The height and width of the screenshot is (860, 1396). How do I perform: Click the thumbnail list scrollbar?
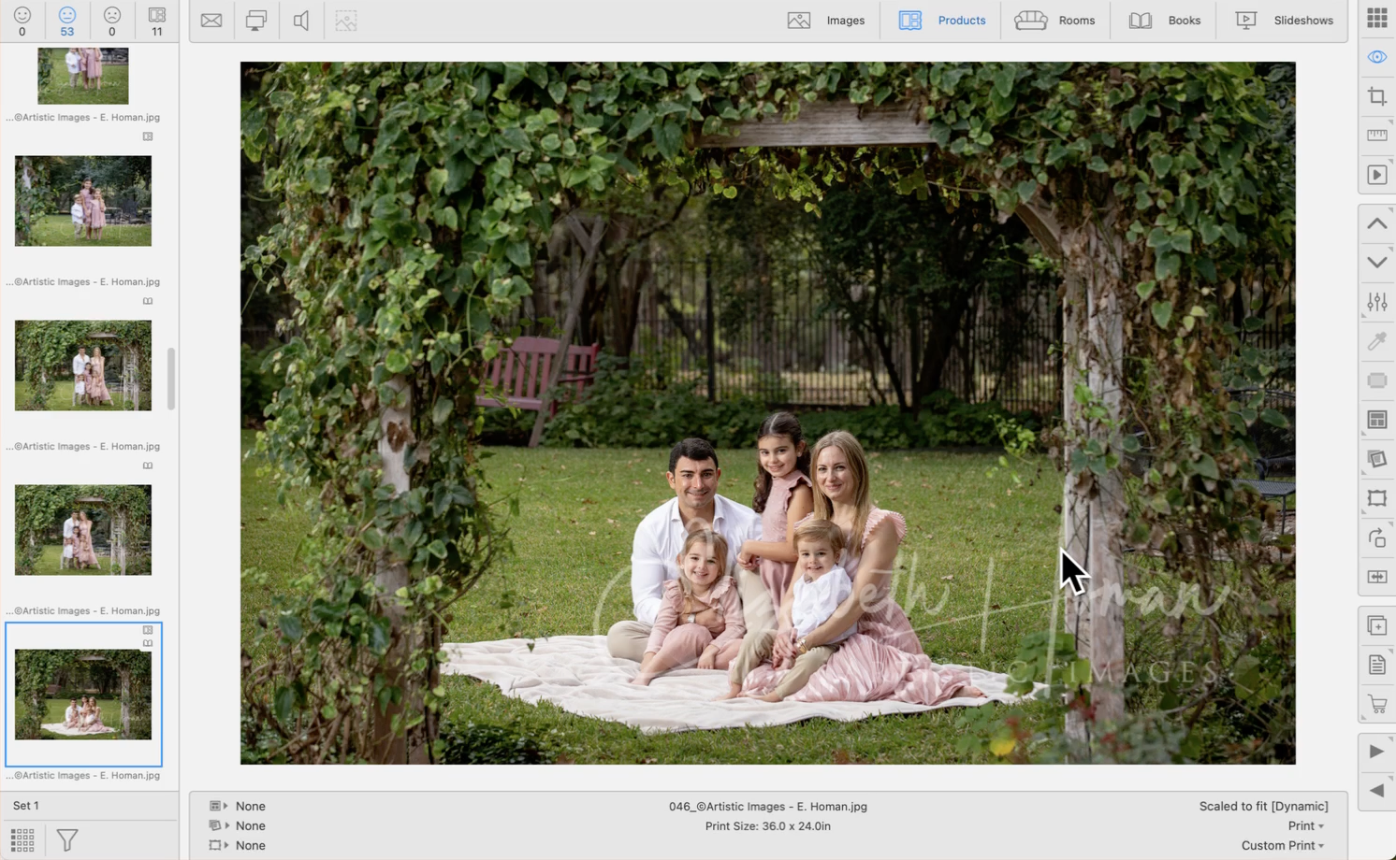click(171, 379)
